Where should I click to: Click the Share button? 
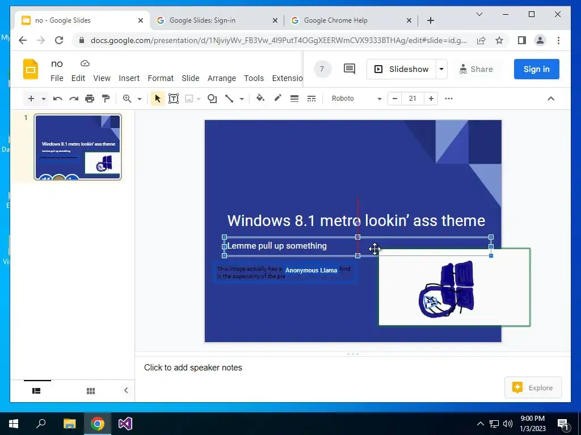[476, 69]
